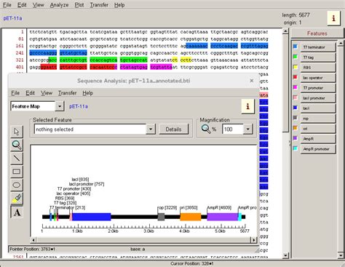345x267 pixels.
Task: Click the T7 promoter feature button
Action: [318, 88]
